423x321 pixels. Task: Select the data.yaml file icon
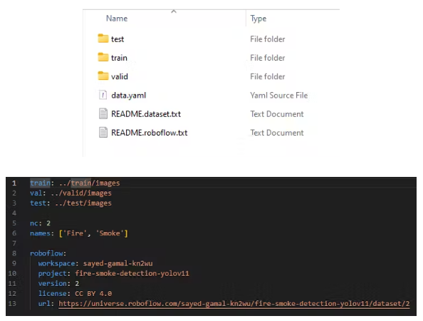click(103, 95)
